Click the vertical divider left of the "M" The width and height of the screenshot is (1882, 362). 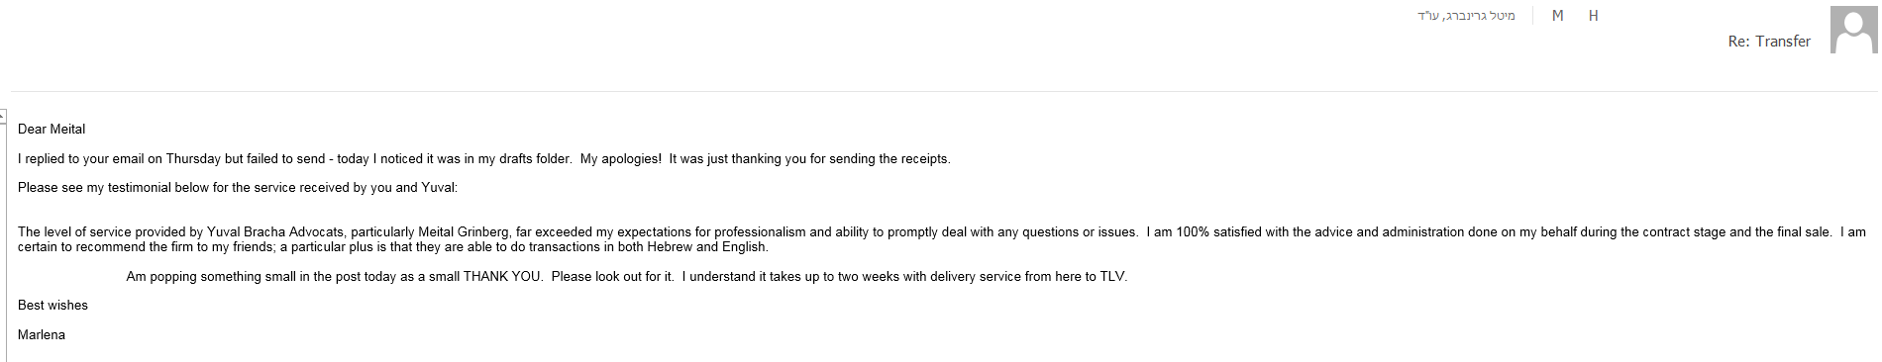click(1533, 16)
